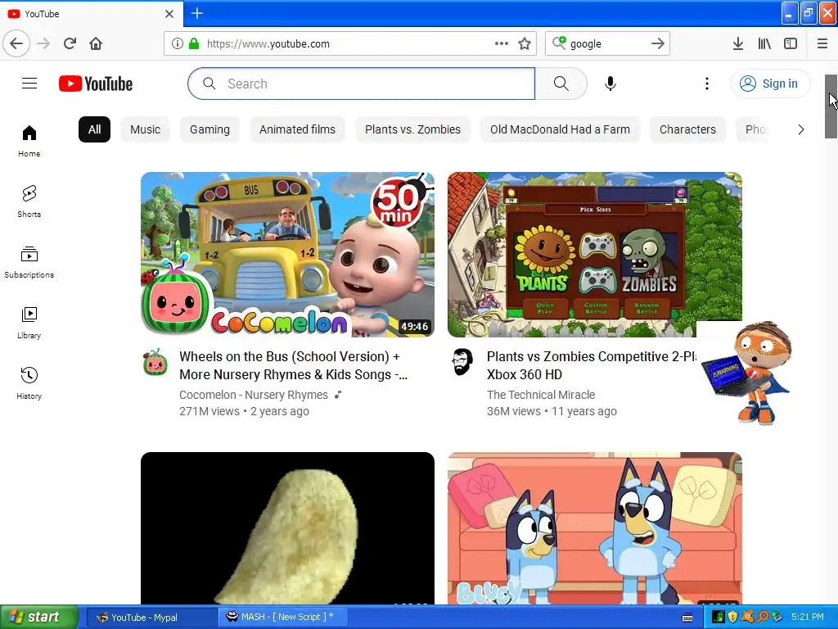Click the Cocomelon channel avatar

pos(155,362)
